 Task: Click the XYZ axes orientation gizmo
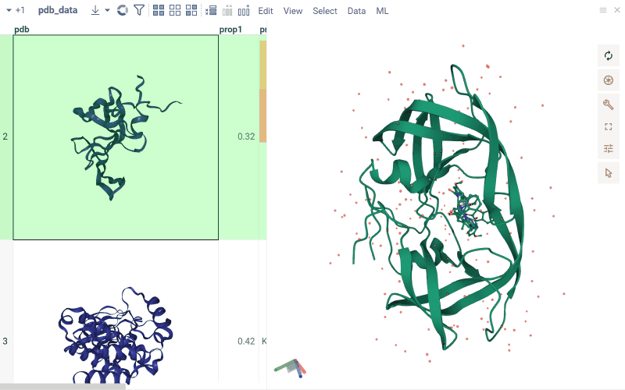click(290, 367)
